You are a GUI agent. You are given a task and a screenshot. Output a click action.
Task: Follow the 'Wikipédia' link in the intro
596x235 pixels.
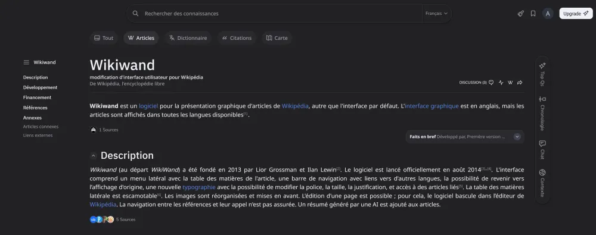[x=295, y=106]
